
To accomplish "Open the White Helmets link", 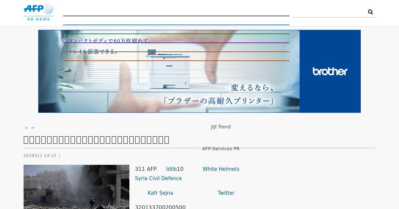I will point(221,169).
